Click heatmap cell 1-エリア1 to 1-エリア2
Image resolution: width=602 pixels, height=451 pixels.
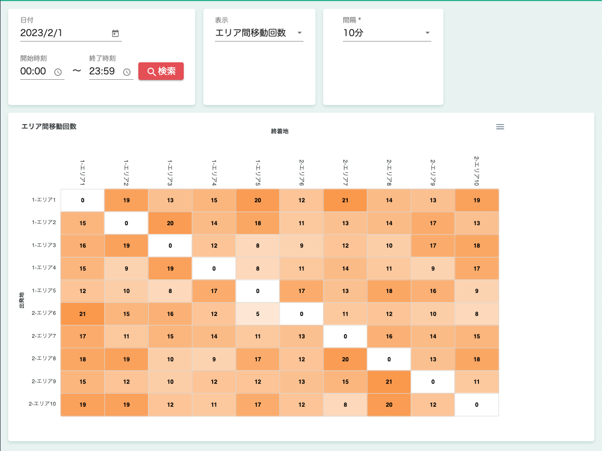tap(126, 200)
